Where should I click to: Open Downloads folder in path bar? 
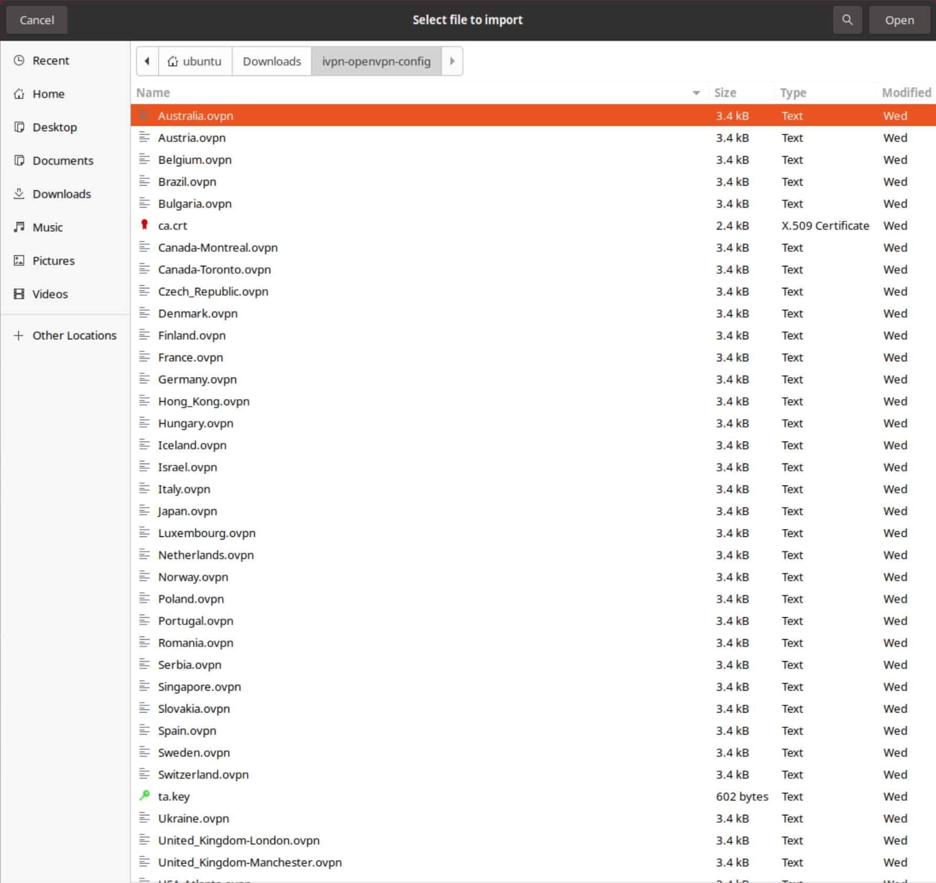pyautogui.click(x=271, y=61)
